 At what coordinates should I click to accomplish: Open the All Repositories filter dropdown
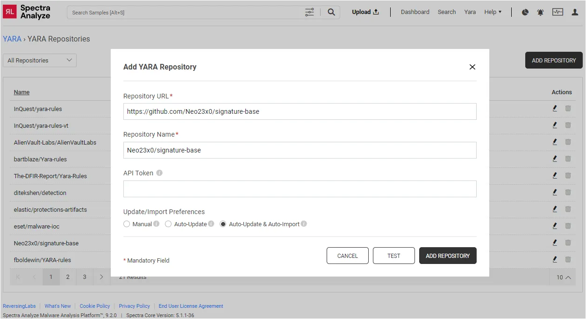click(x=40, y=60)
